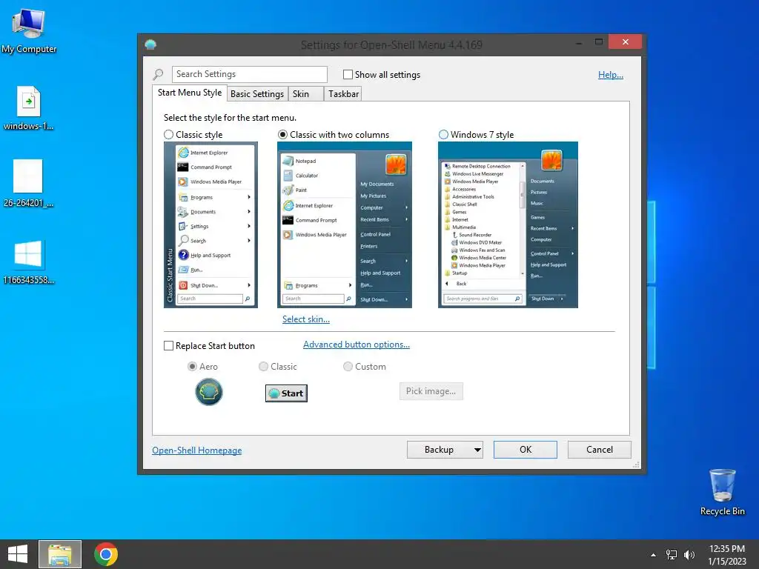Switch to the Taskbar tab
The width and height of the screenshot is (759, 569).
point(343,94)
